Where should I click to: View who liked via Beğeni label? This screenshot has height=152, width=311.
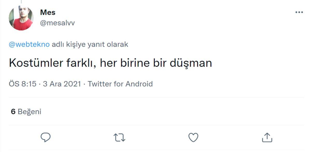tap(30, 112)
